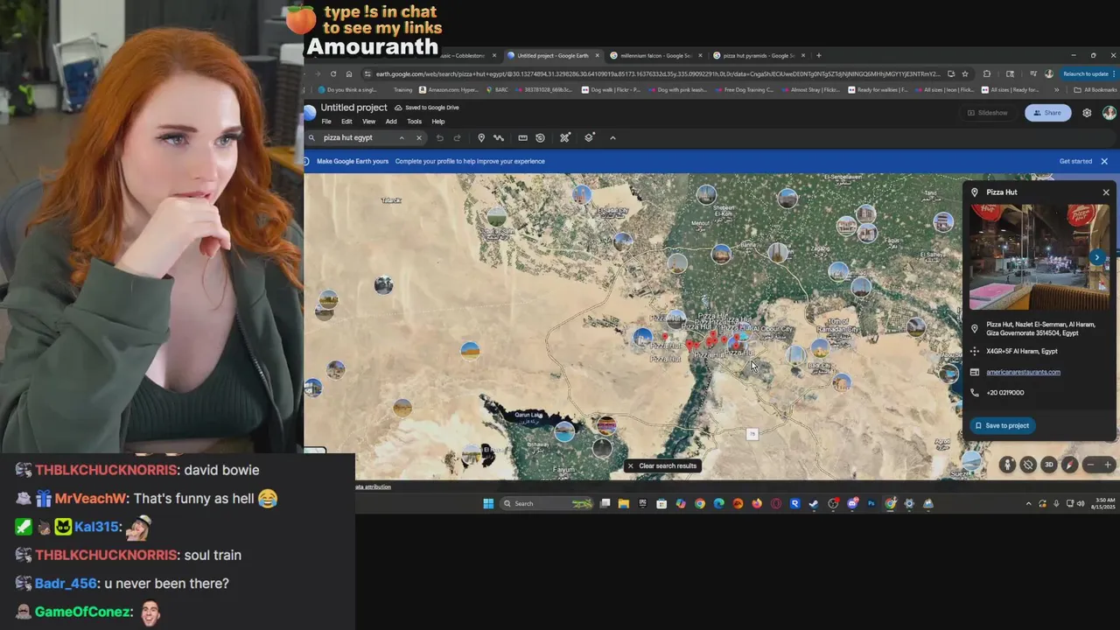Open the Edit menu
Image resolution: width=1120 pixels, height=630 pixels.
[x=346, y=122]
